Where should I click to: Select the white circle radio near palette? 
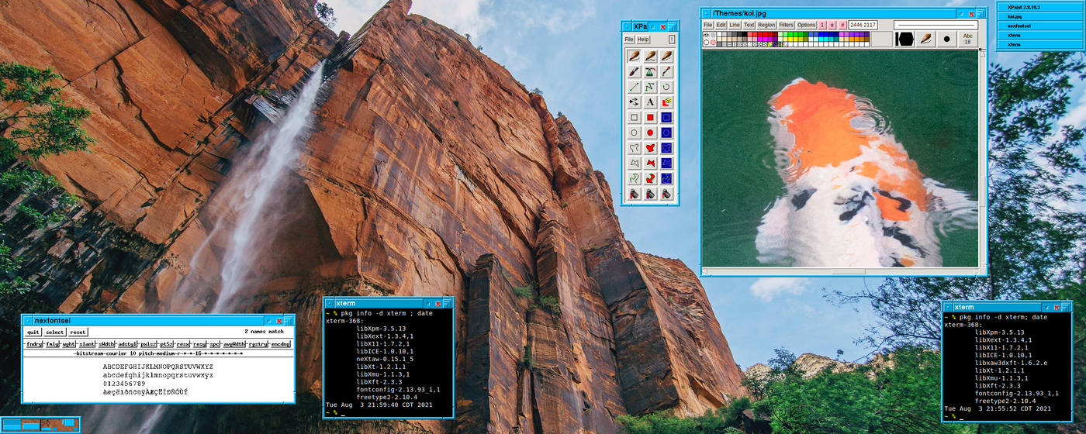pos(706,42)
